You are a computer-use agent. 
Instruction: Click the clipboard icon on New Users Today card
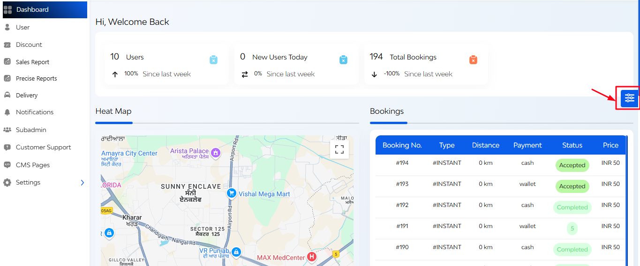click(343, 59)
